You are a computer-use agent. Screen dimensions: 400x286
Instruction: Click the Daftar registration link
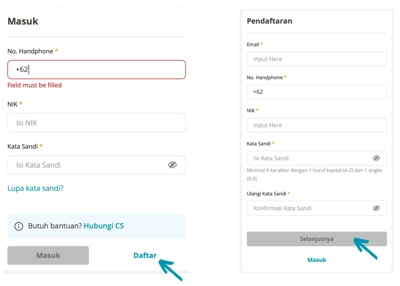click(x=145, y=255)
